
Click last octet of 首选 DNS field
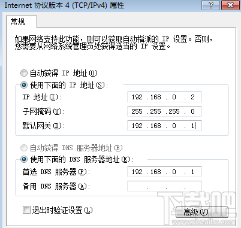[x=192, y=172]
